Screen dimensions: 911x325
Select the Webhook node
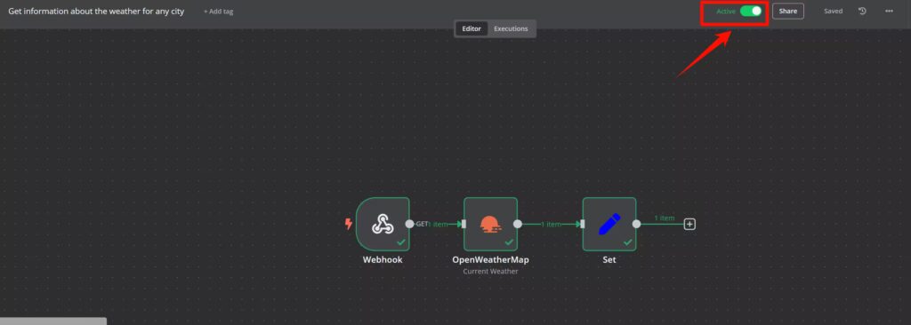click(383, 224)
